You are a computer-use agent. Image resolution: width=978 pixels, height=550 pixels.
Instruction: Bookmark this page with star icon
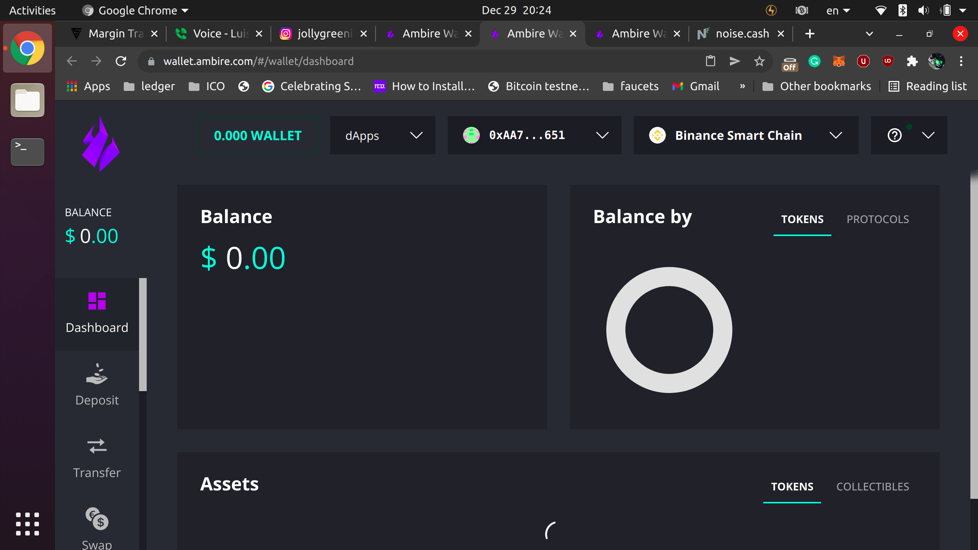(759, 61)
